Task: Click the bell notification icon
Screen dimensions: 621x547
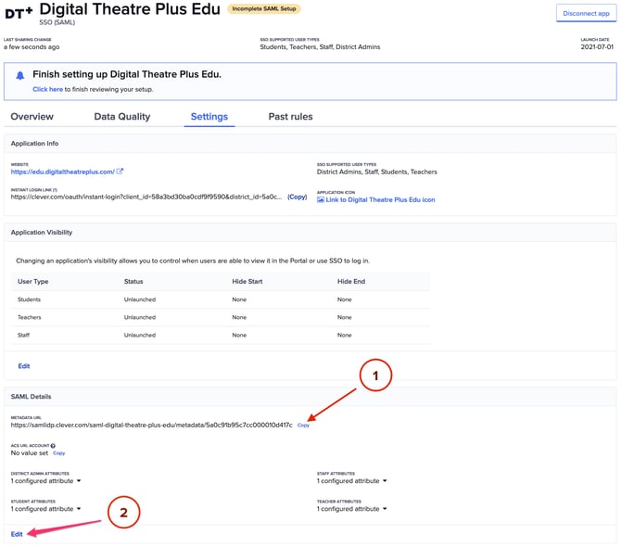Action: (x=20, y=75)
